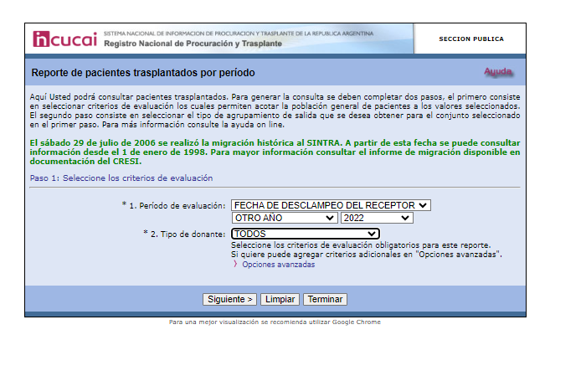The width and height of the screenshot is (586, 371).
Task: Click the Paso 1 criteria heading
Action: [121, 178]
